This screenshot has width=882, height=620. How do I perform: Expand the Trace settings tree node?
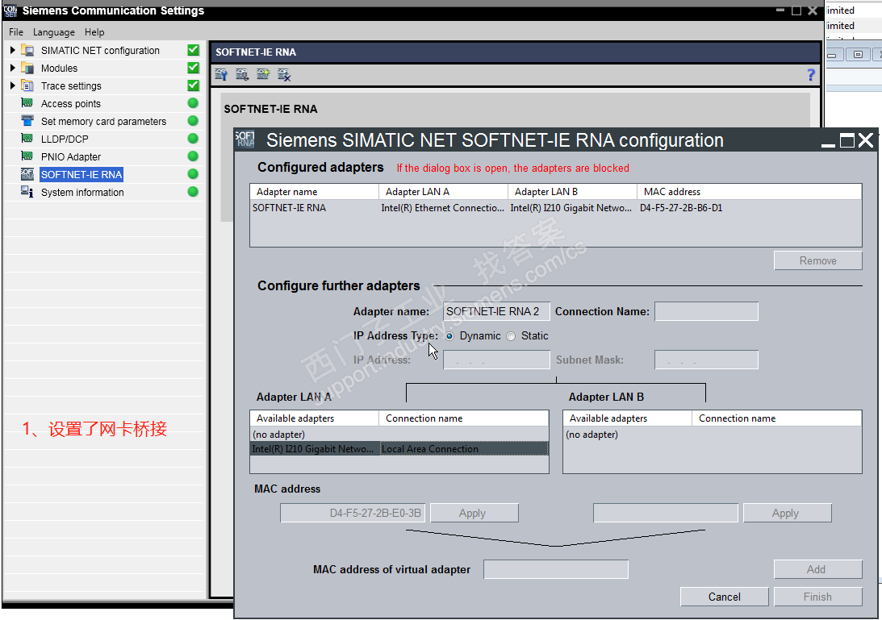pos(12,85)
